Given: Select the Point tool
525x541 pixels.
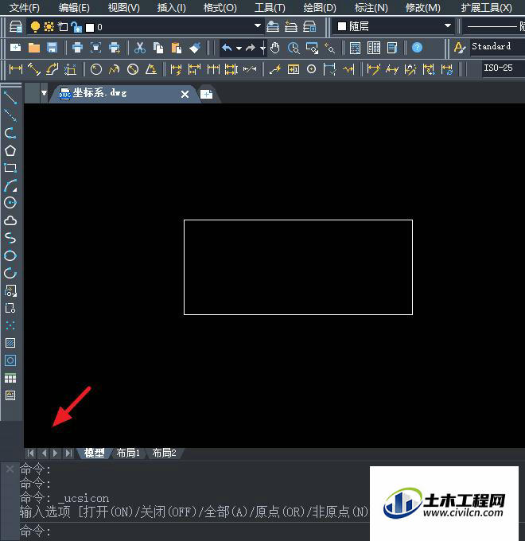Looking at the screenshot, I should pyautogui.click(x=10, y=325).
